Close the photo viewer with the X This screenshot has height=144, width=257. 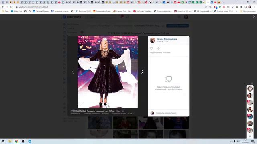coord(254,16)
